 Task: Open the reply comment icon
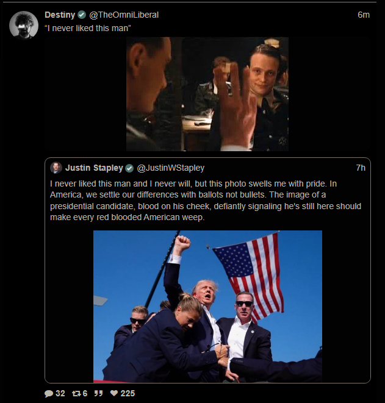(49, 393)
